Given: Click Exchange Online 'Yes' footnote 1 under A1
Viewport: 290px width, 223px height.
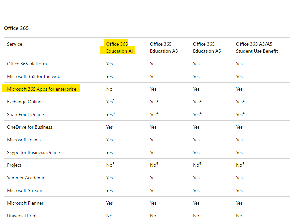Looking at the screenshot, I should (x=110, y=101).
